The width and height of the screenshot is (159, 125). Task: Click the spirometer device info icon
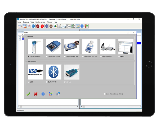(58, 94)
